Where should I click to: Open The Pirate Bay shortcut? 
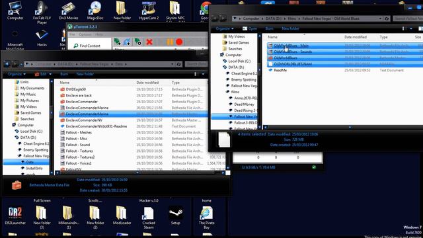click(206, 218)
